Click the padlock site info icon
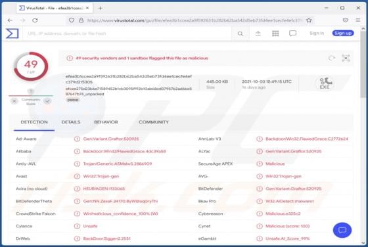Viewport: 368px width, 247px height. coord(81,20)
